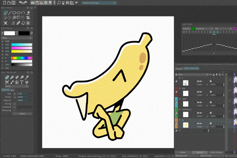Toggle the light bulb light table icon
Viewport: 237px width, 158px height.
(x=50, y=3)
